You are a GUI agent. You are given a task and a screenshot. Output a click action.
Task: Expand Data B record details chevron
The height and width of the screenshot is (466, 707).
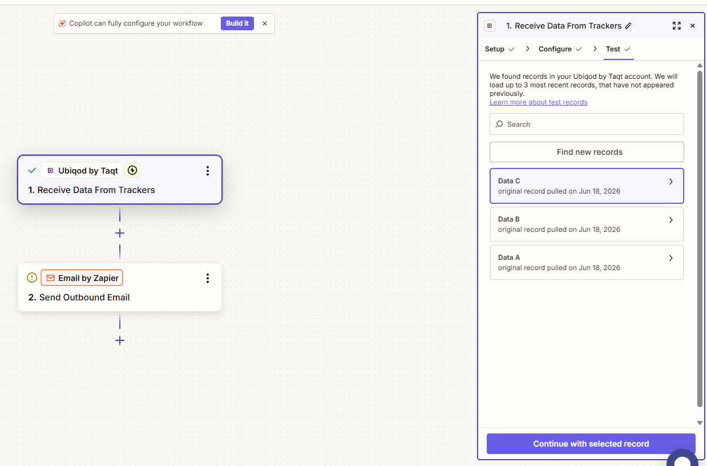pos(671,220)
